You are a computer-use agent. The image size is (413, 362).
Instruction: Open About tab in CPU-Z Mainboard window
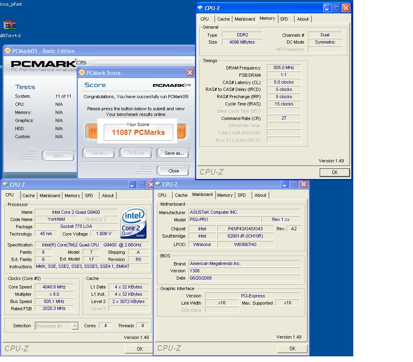(260, 195)
